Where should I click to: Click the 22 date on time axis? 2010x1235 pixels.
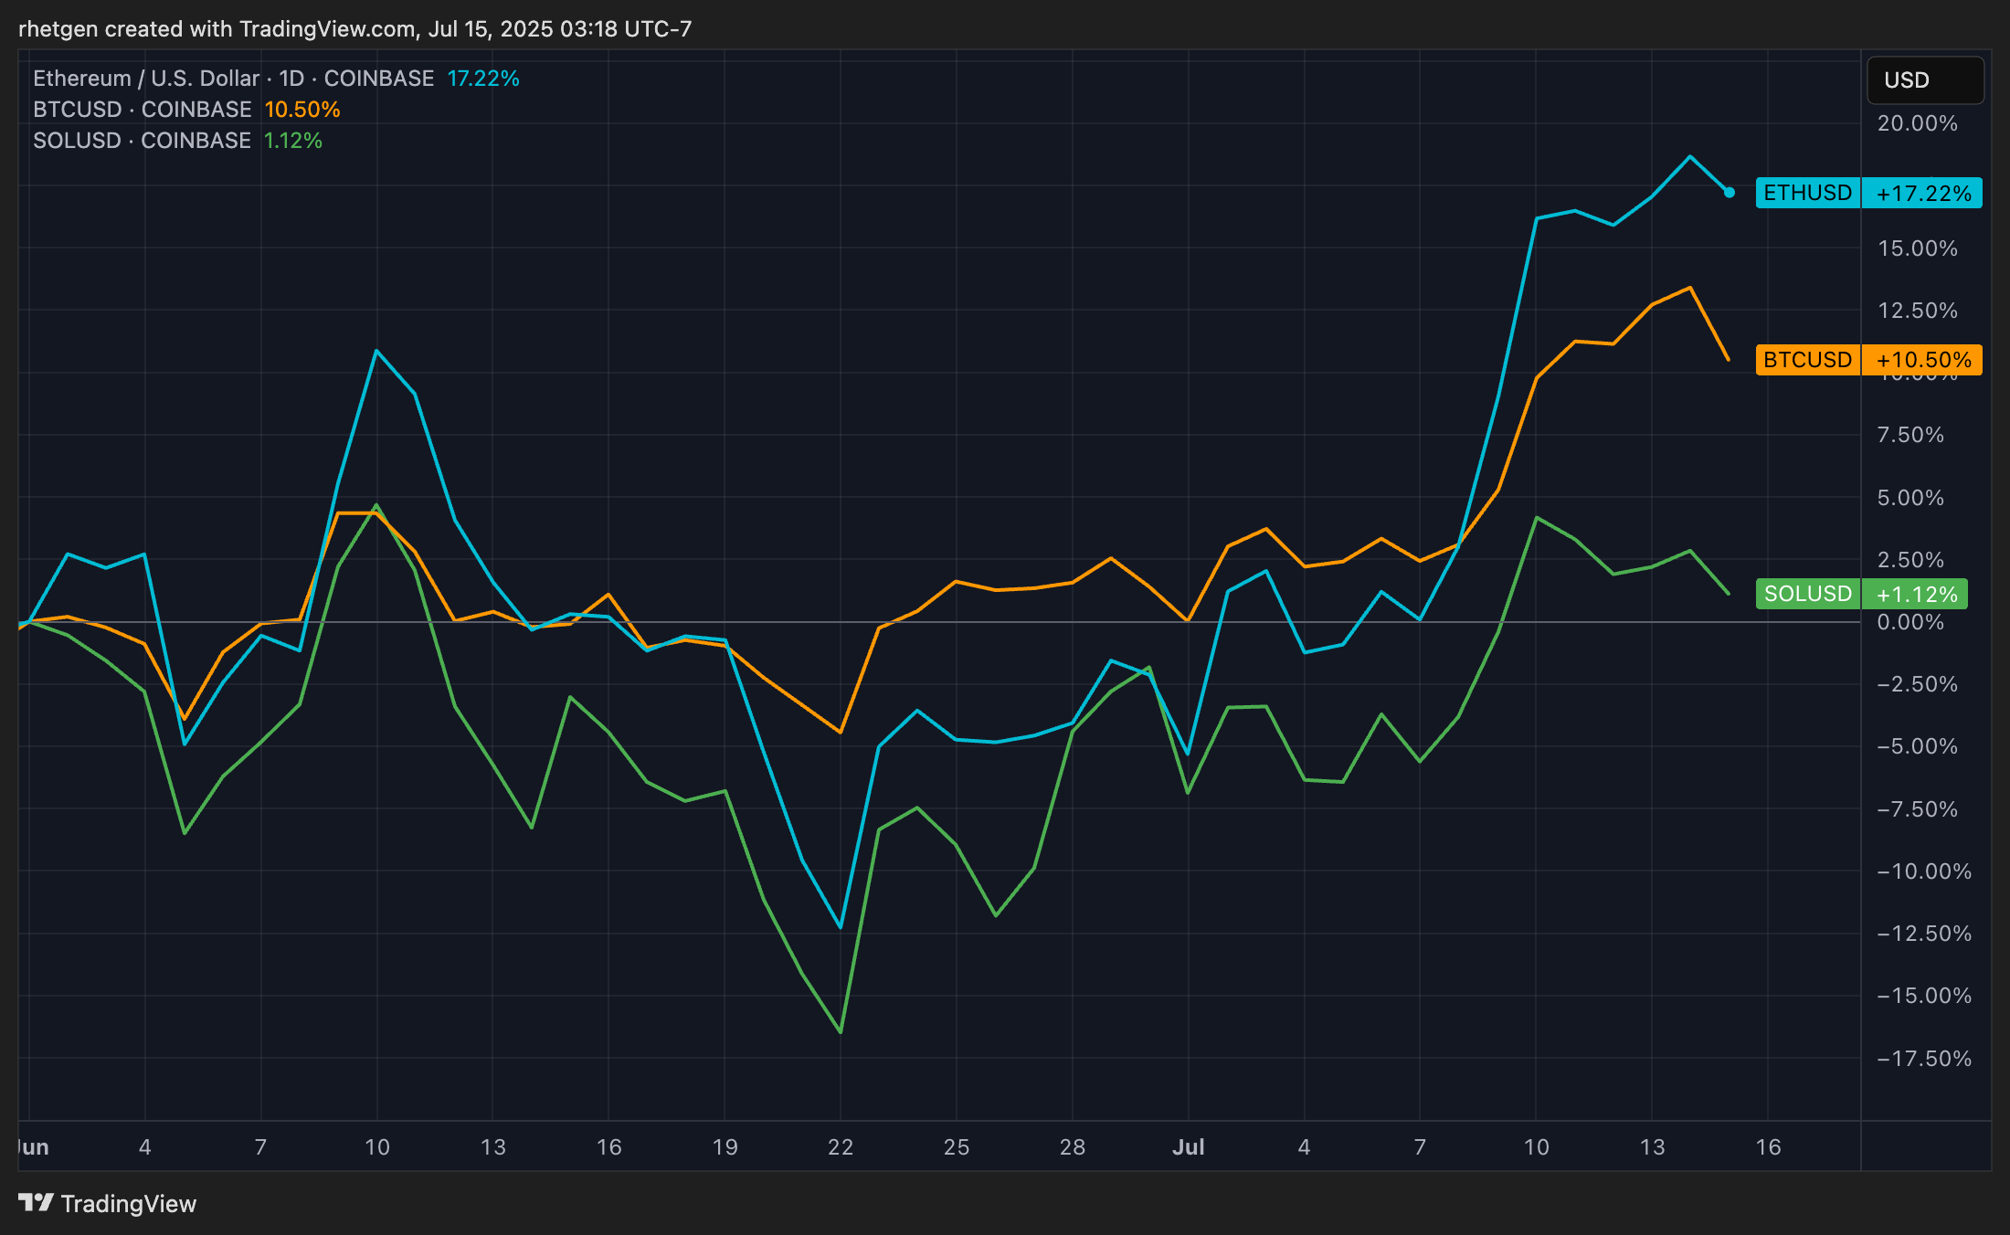840,1147
